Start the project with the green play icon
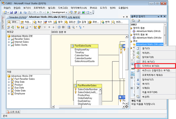The image size is (176, 119). 48,12
